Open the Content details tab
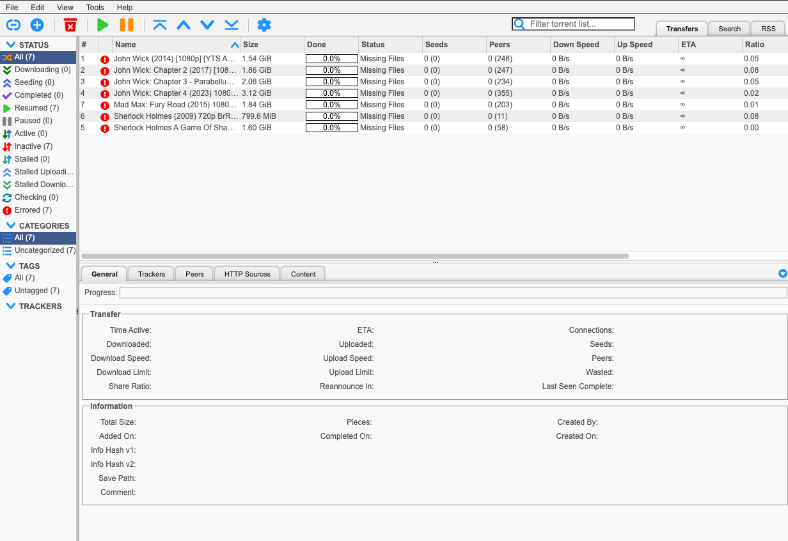Screen dimensions: 788x541 point(303,274)
